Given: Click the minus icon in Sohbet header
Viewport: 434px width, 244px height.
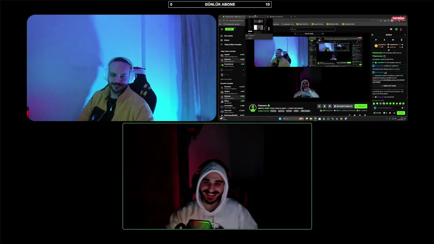Looking at the screenshot, I should click(405, 35).
